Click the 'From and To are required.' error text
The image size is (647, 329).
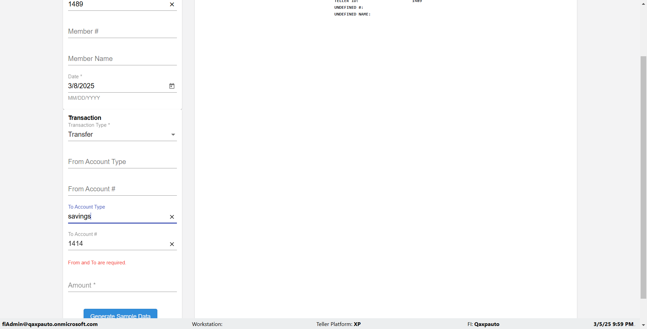(x=97, y=263)
